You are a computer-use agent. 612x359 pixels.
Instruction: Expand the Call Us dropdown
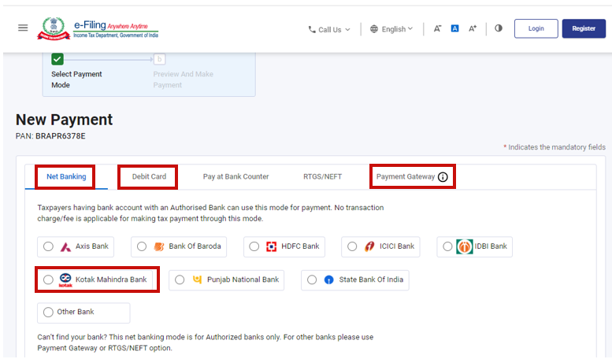[329, 29]
